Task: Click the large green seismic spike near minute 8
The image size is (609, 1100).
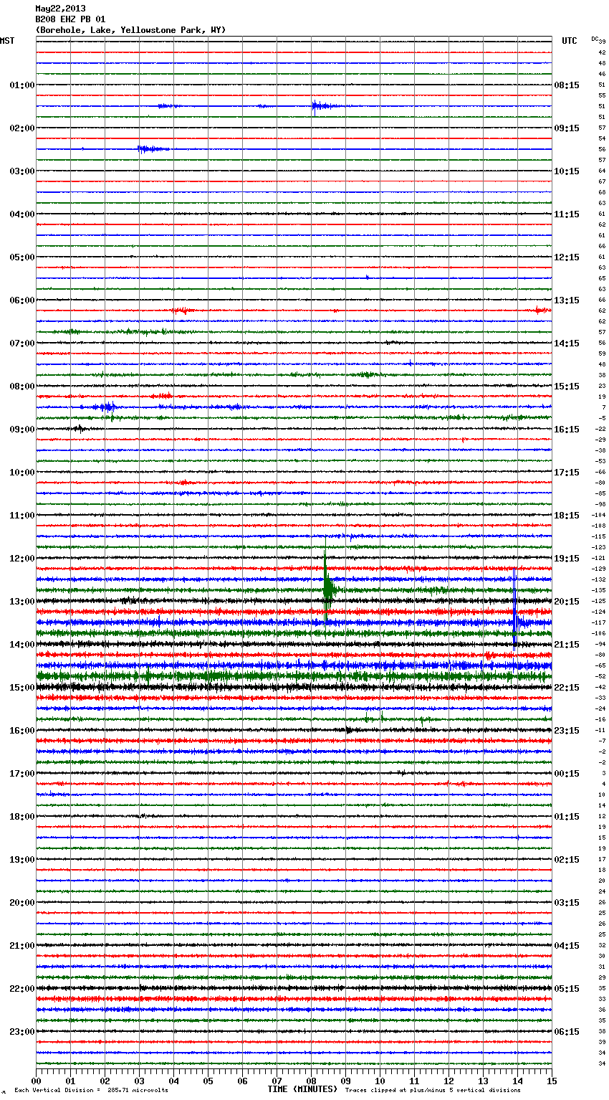Action: [x=327, y=588]
